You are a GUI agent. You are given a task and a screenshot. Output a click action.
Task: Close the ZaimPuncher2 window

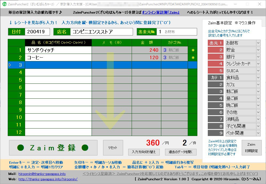(x=260, y=4)
